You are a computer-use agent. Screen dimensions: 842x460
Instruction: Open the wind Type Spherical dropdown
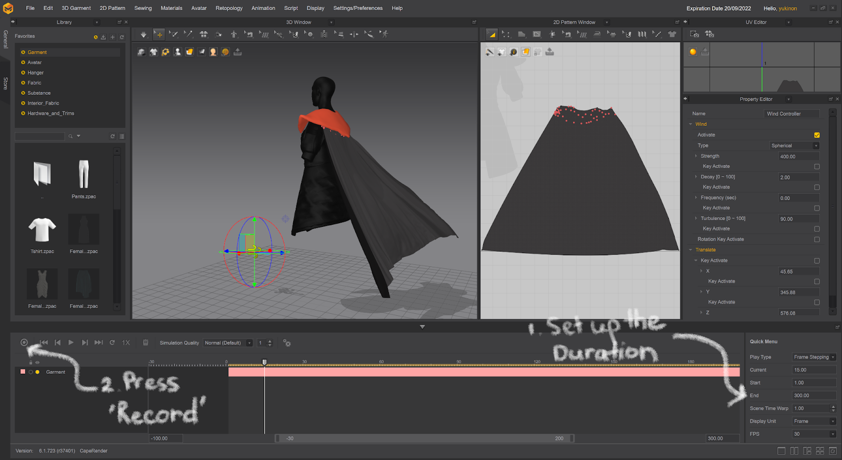795,146
